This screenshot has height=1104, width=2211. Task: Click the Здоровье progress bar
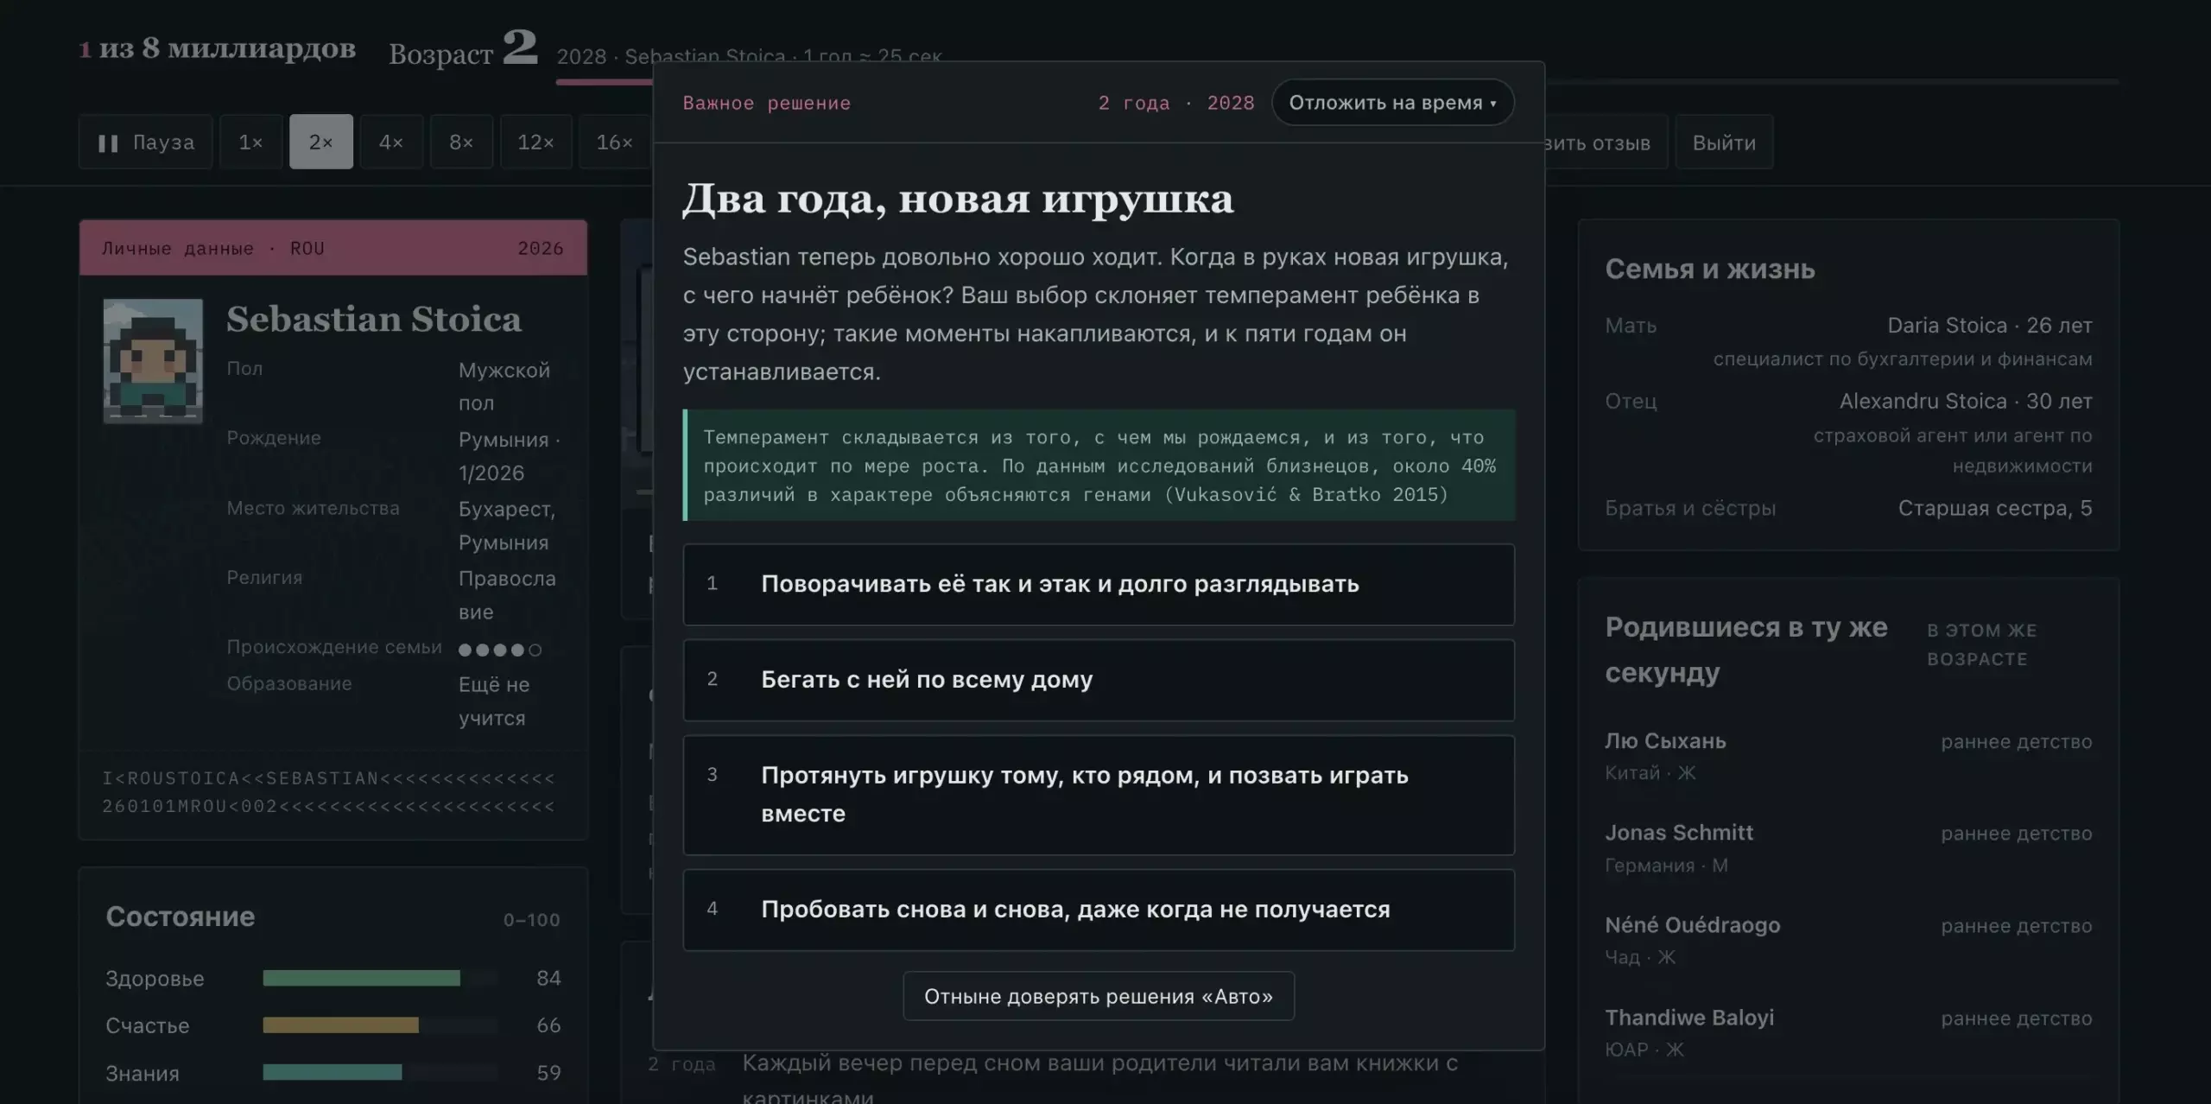pyautogui.click(x=380, y=978)
